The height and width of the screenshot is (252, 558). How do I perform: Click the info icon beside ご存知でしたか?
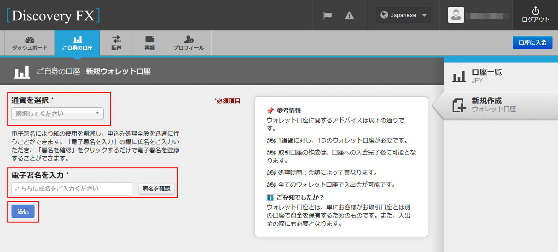(x=270, y=197)
